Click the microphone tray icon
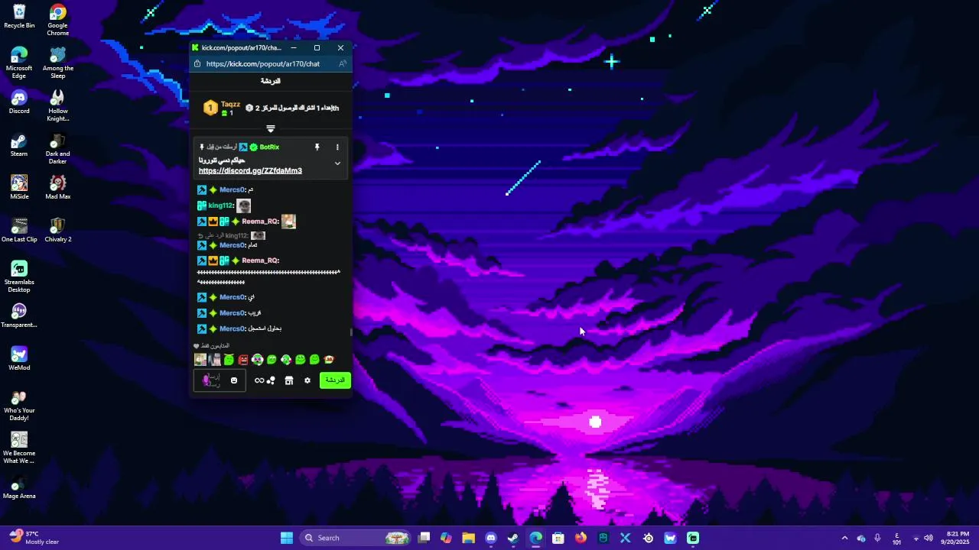This screenshot has height=550, width=979. [x=877, y=538]
